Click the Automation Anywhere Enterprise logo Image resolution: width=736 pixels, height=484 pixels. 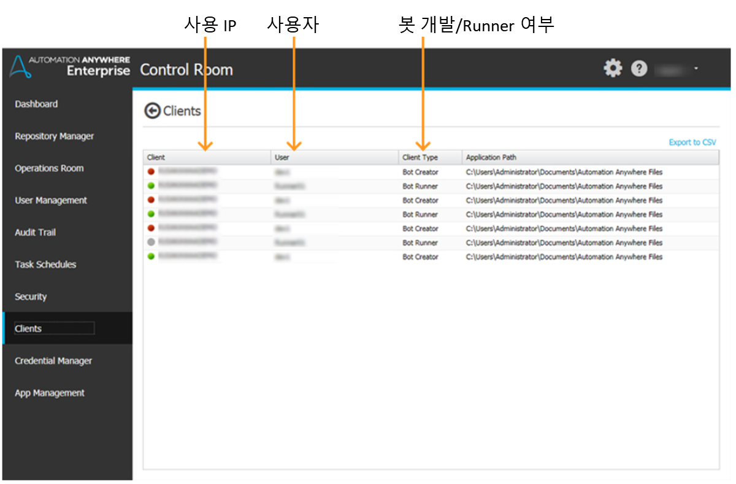[71, 67]
